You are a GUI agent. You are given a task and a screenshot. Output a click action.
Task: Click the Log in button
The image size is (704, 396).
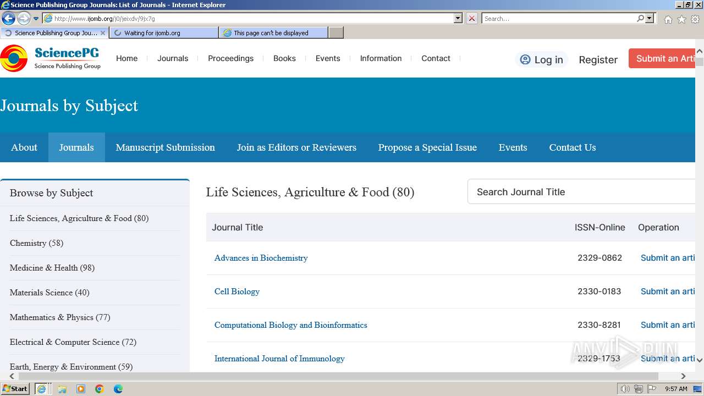pyautogui.click(x=542, y=59)
